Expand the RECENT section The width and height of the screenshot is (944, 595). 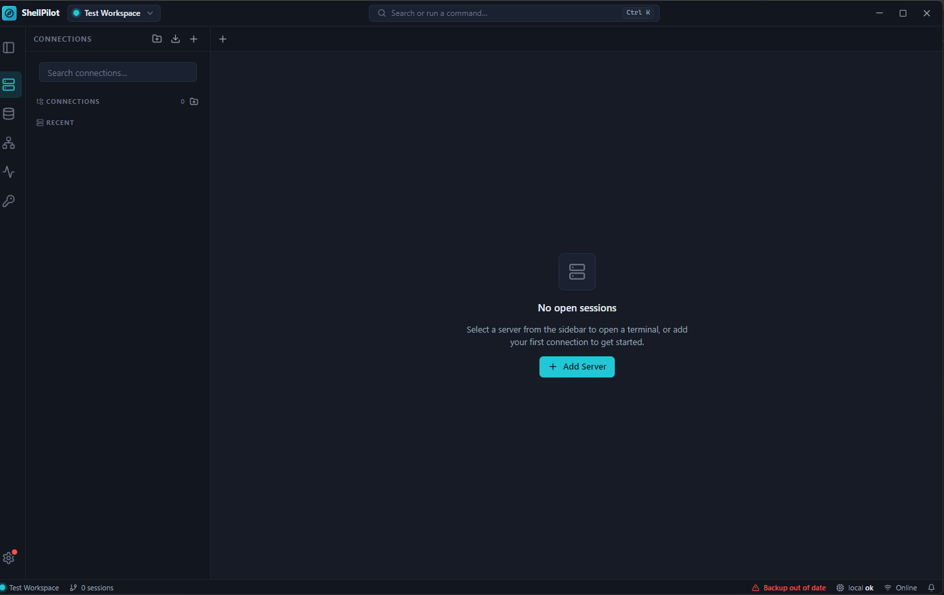coord(56,123)
